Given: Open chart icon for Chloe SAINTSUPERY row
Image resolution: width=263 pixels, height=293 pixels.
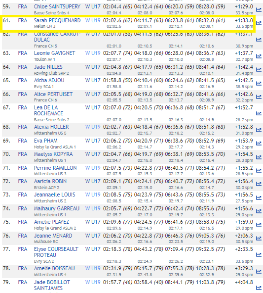Looking at the screenshot, I should point(259,9).
